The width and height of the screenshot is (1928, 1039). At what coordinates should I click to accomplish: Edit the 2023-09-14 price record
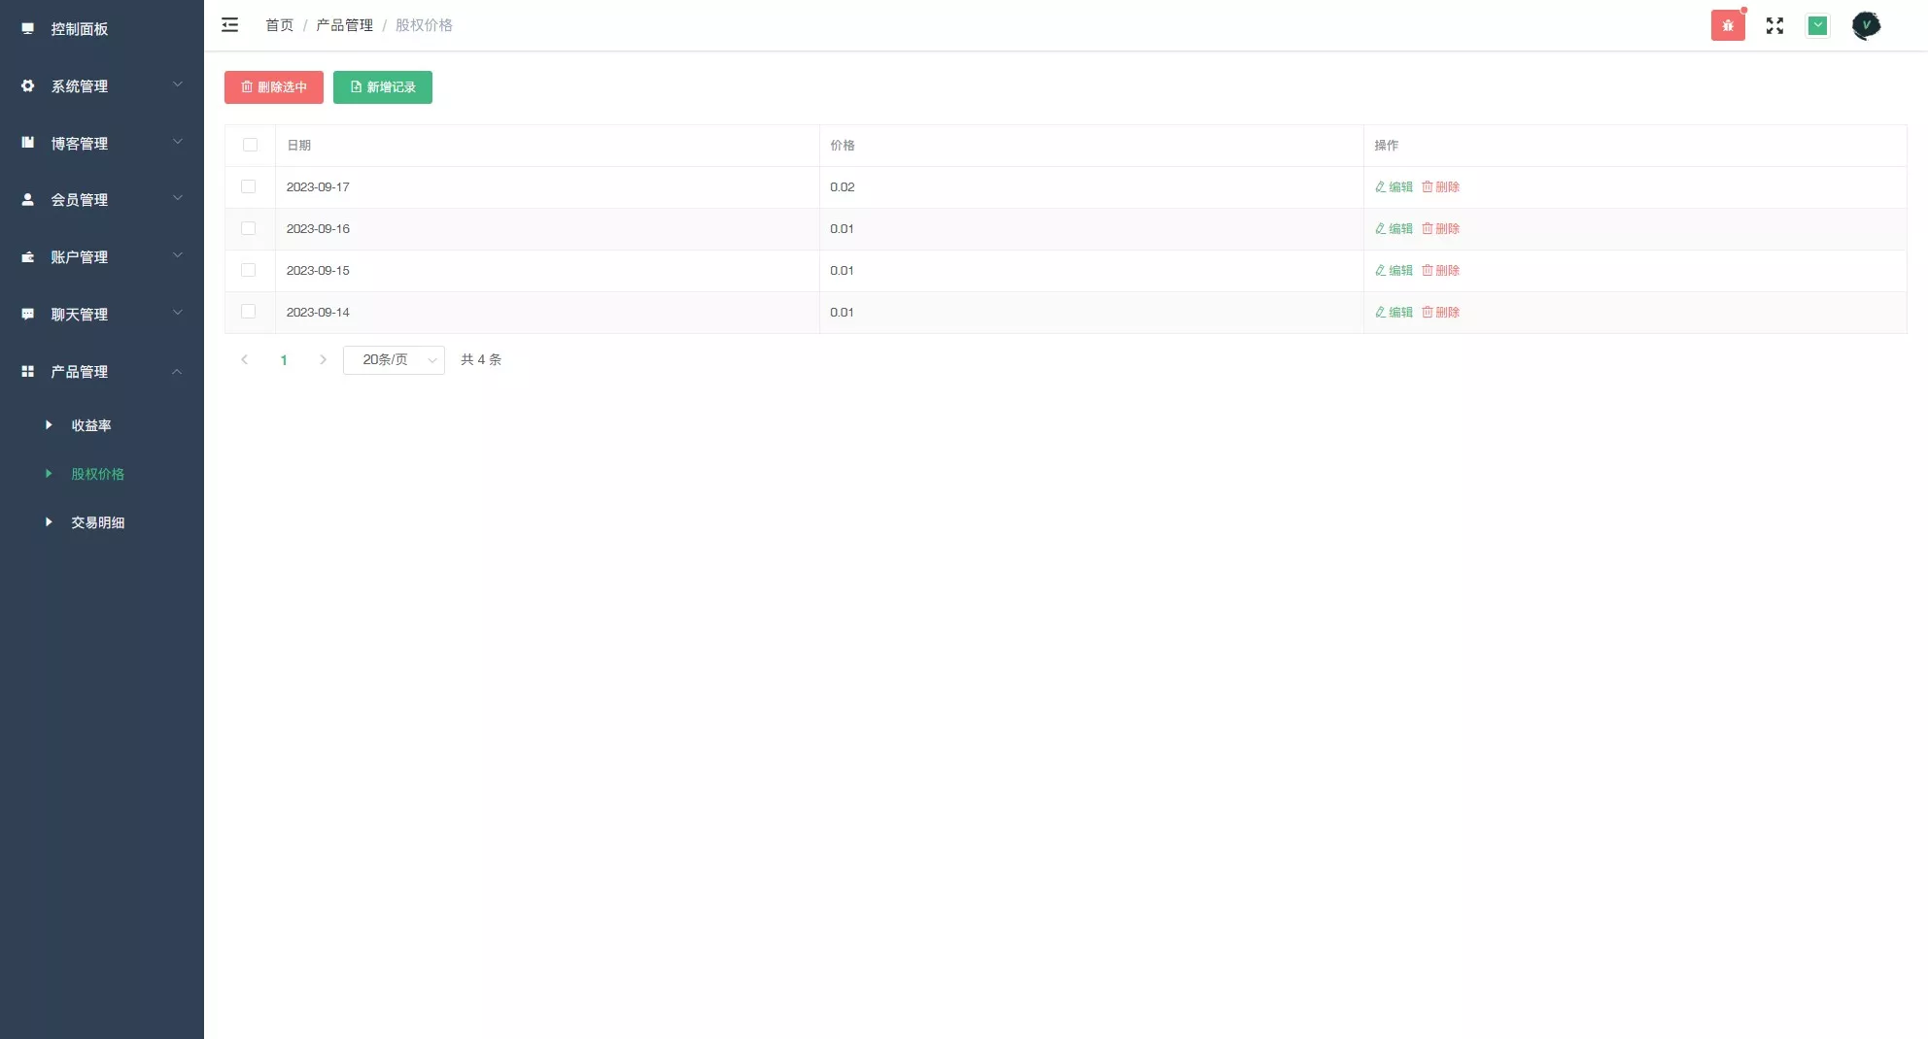(x=1394, y=313)
